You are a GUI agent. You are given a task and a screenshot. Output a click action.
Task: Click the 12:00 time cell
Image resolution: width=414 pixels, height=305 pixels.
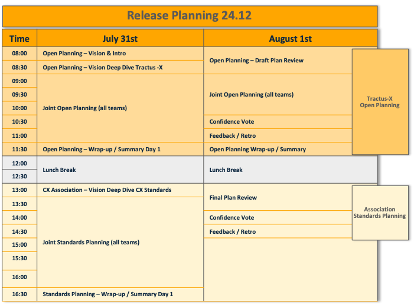point(19,163)
